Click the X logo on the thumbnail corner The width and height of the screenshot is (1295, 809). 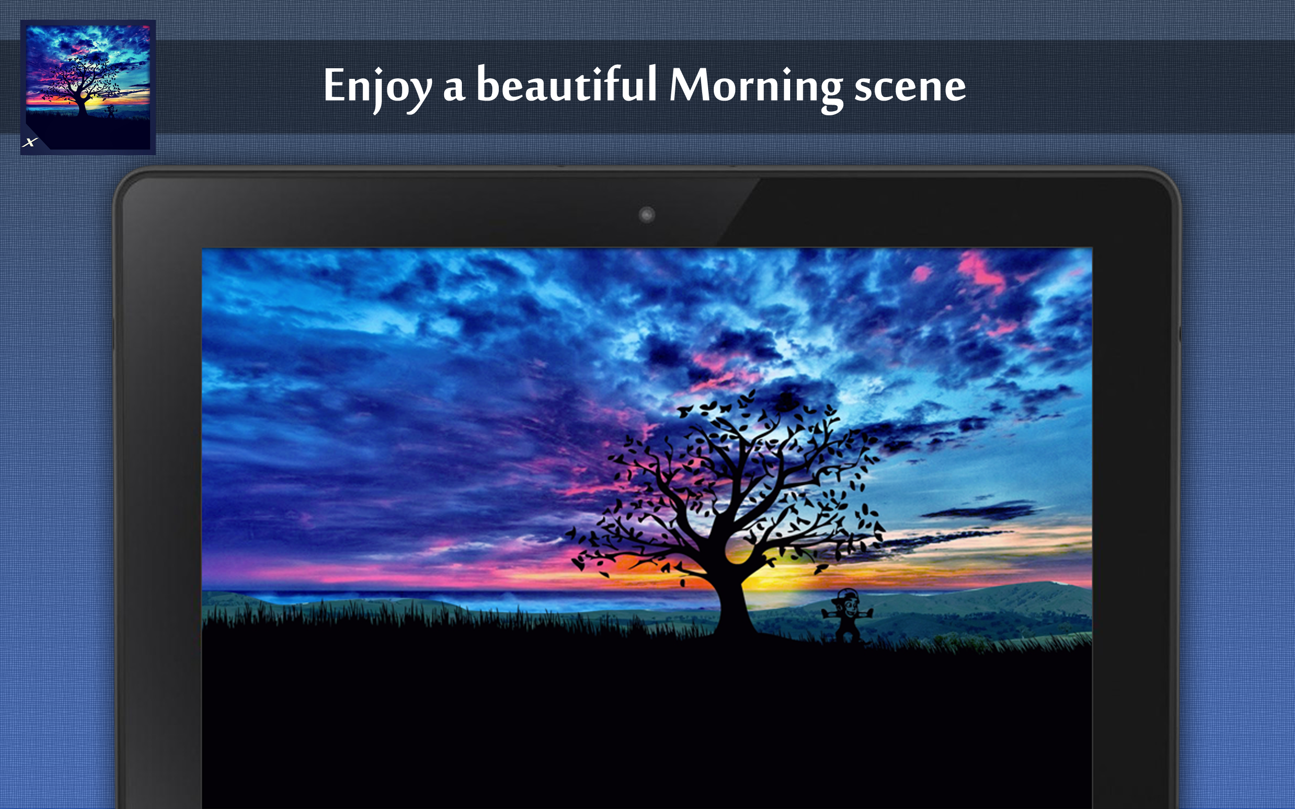coord(30,142)
